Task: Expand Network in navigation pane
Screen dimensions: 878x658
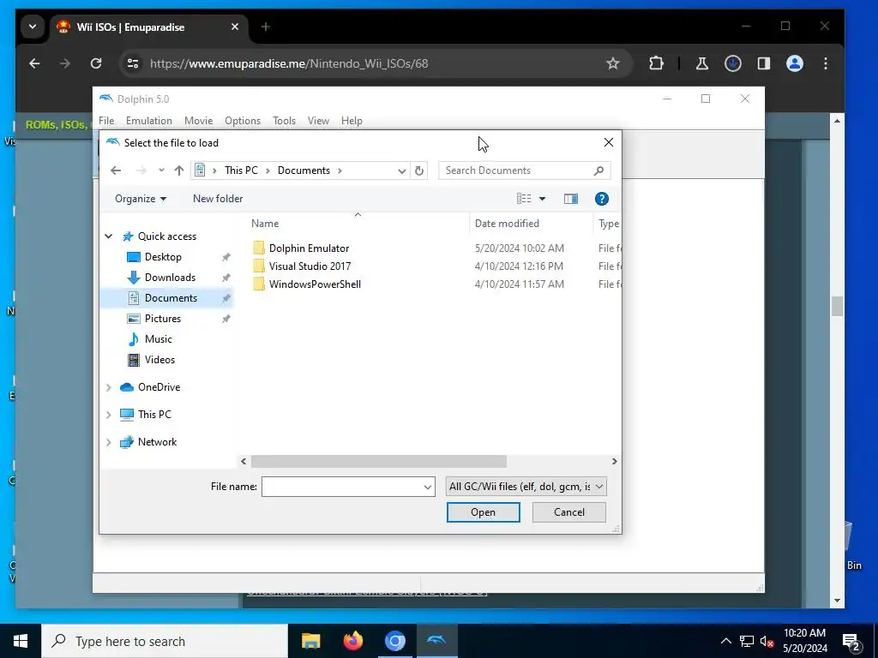Action: click(109, 442)
